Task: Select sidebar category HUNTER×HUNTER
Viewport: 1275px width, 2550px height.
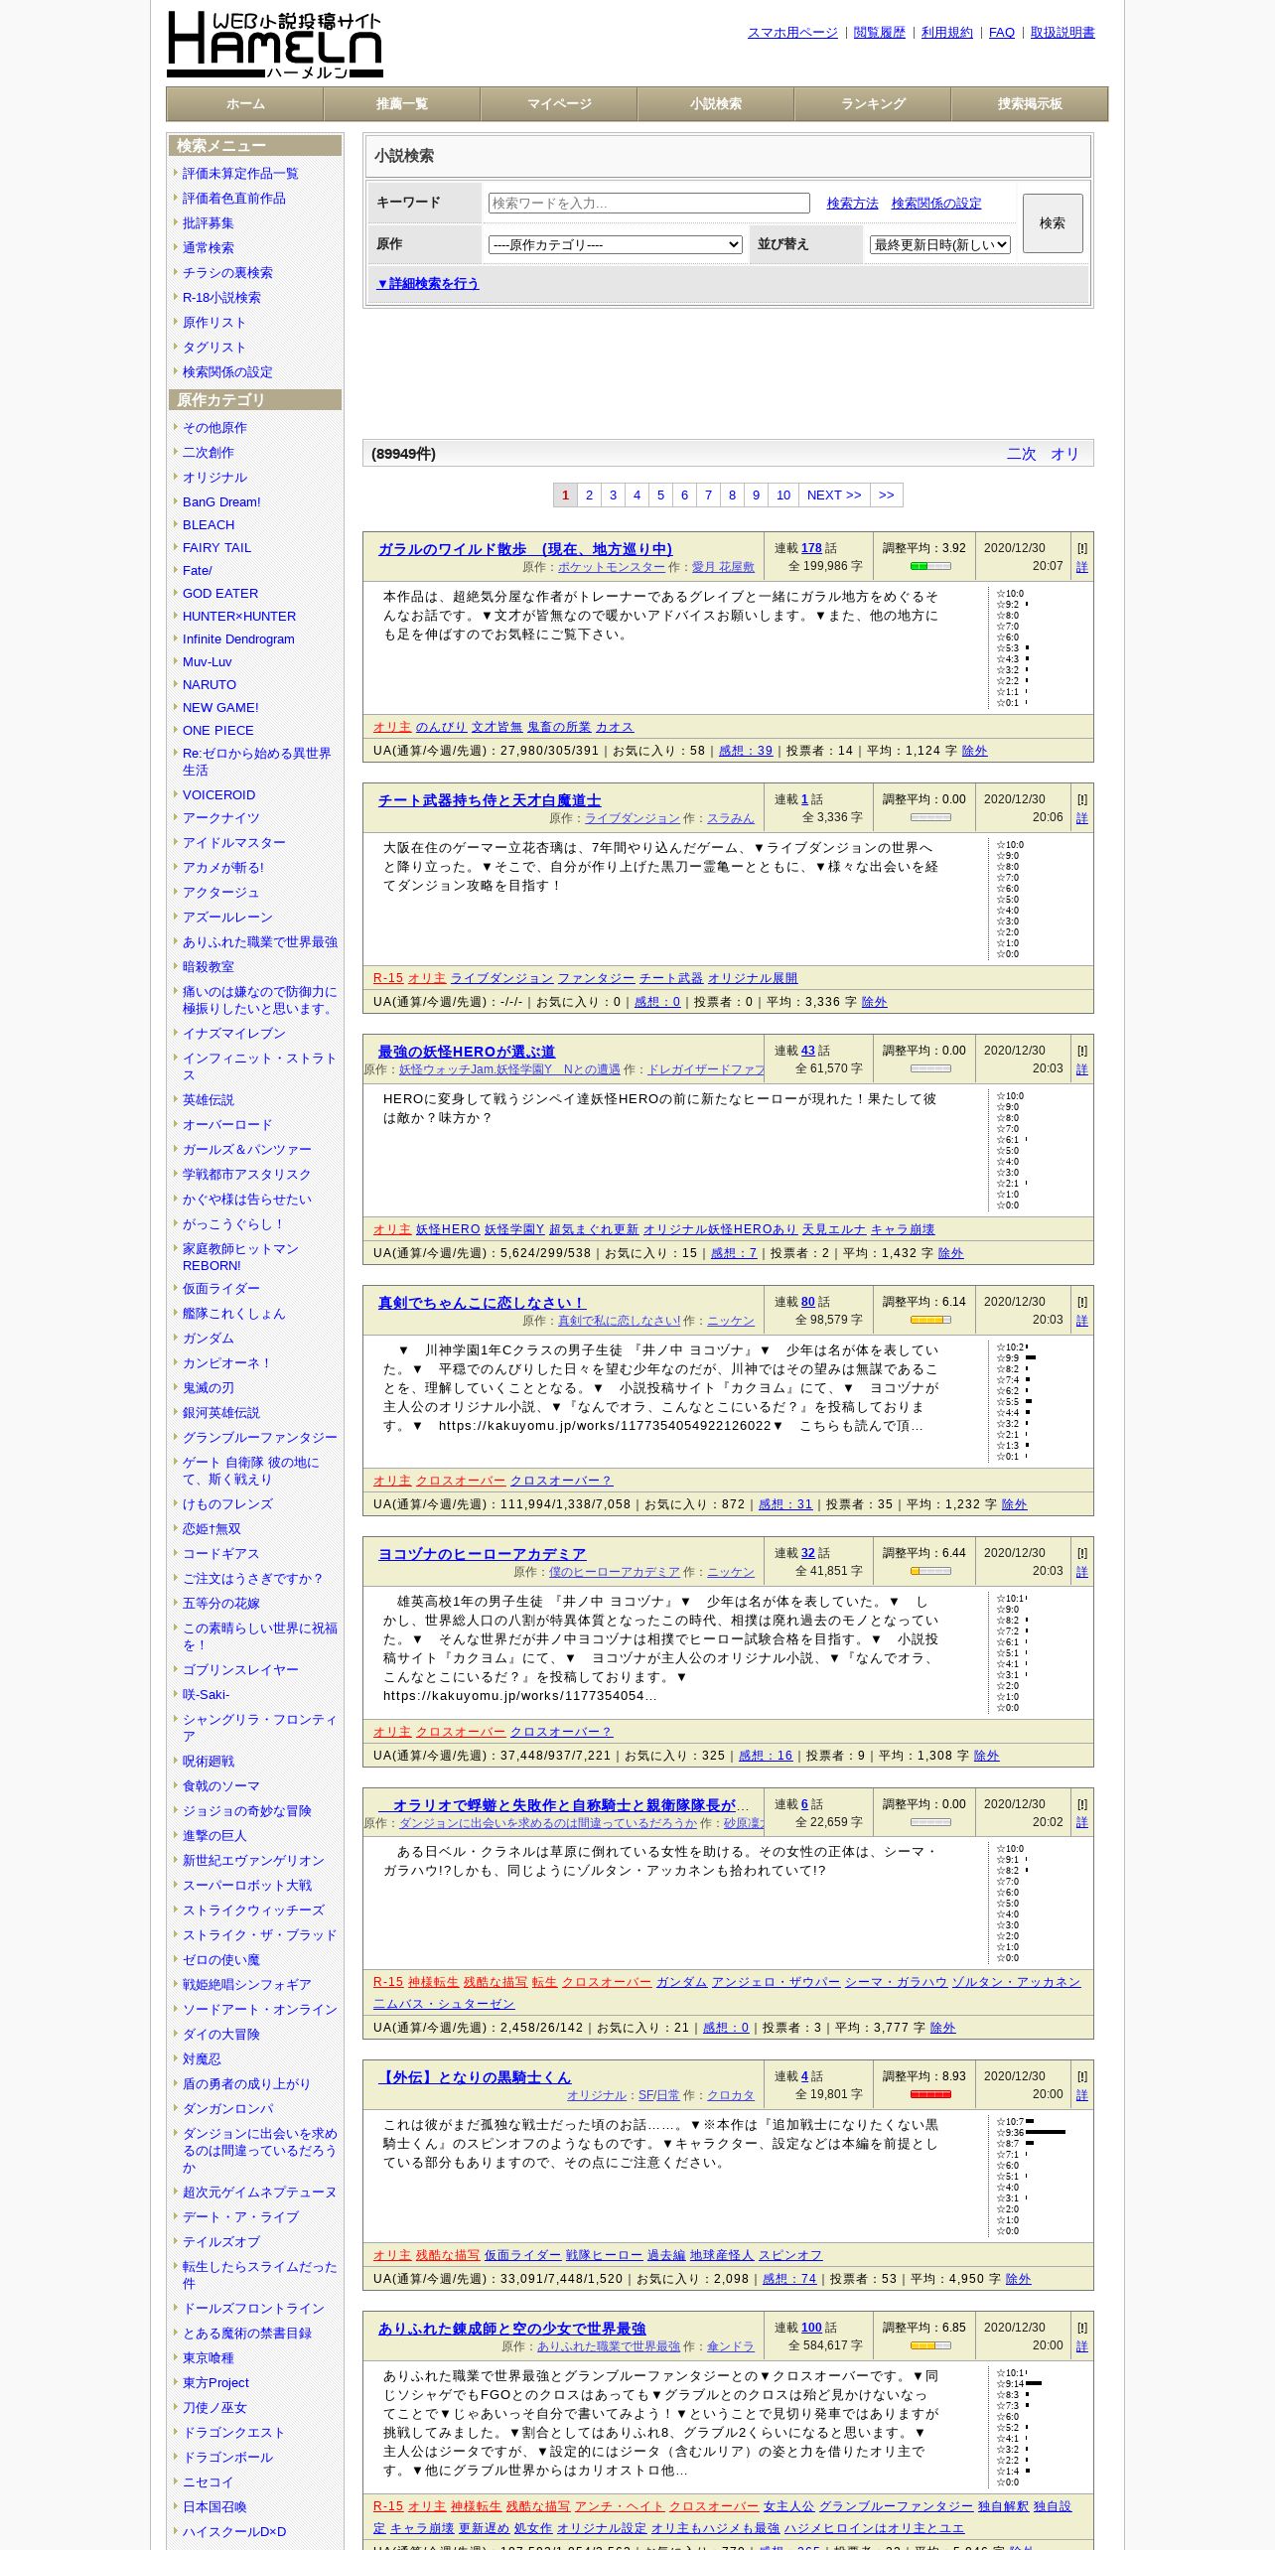Action: tap(239, 617)
